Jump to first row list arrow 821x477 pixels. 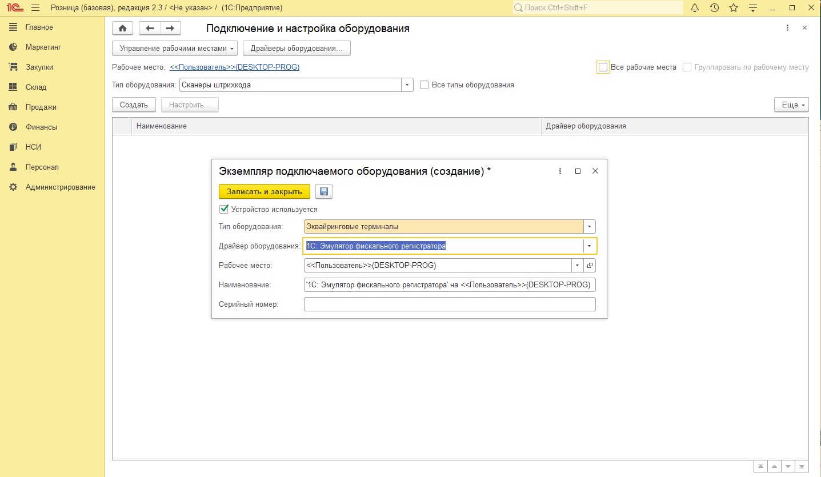[x=760, y=467]
